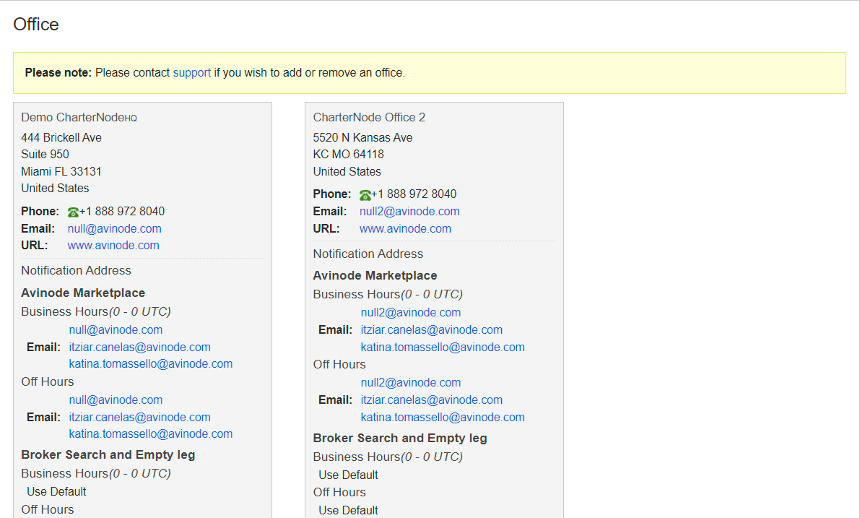Open the support link in the notice
This screenshot has width=860, height=518.
(x=192, y=72)
